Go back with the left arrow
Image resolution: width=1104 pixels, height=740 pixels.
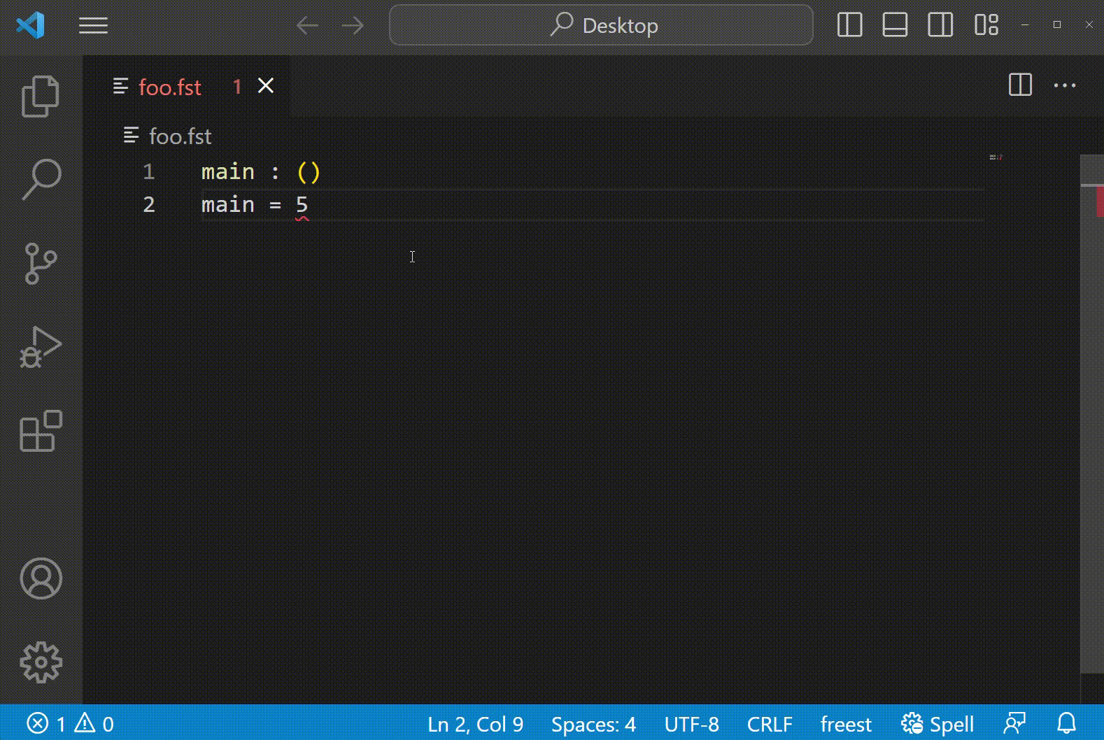pos(307,26)
